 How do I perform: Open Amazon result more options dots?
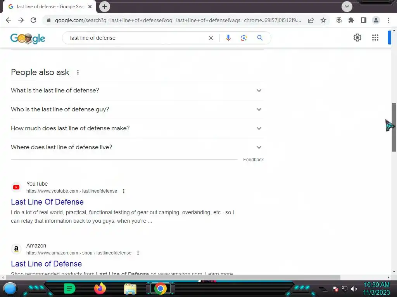(x=138, y=253)
